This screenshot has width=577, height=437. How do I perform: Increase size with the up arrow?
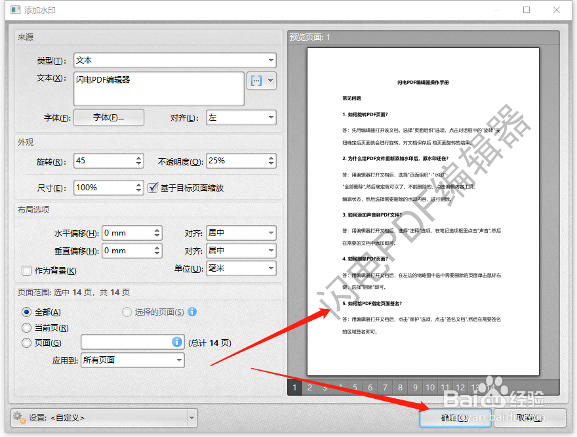pos(138,185)
